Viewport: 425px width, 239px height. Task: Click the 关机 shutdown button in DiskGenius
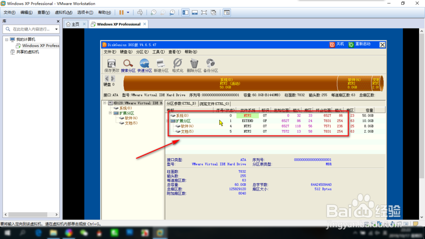[x=337, y=44]
